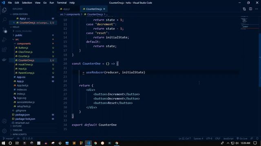The height and width of the screenshot is (146, 261).
Task: Switch to the App.js editor tab
Action: [x=66, y=9]
